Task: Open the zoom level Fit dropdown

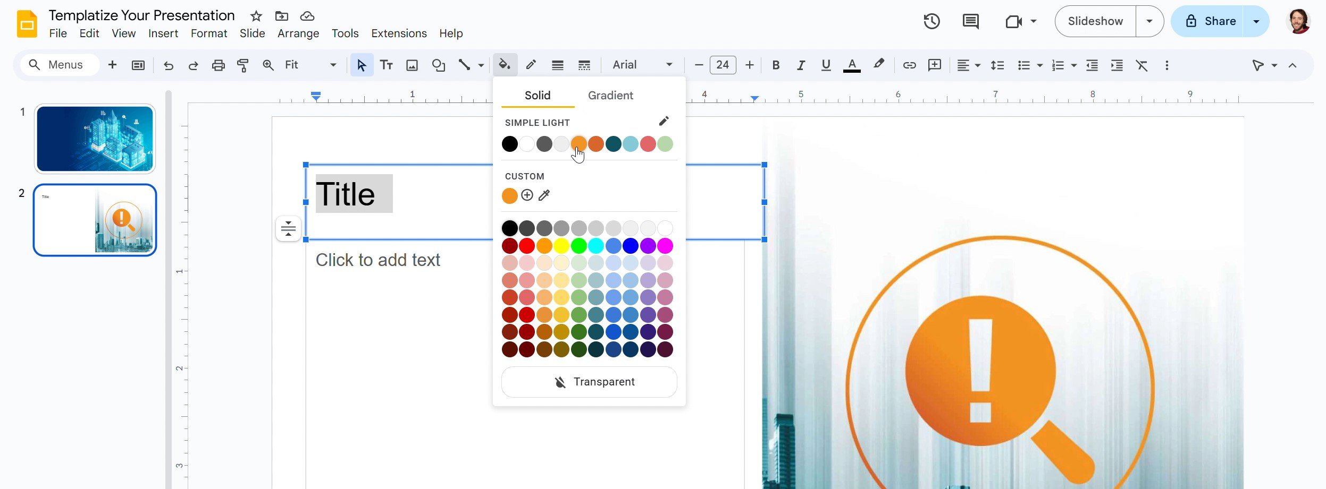Action: click(x=311, y=65)
